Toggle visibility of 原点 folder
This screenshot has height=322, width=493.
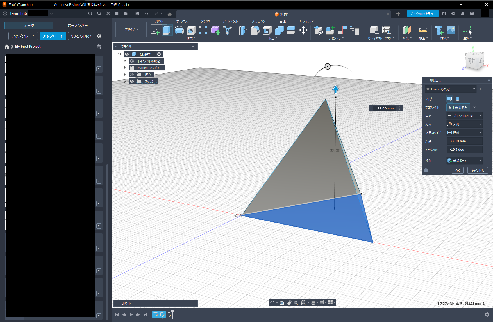click(x=132, y=74)
